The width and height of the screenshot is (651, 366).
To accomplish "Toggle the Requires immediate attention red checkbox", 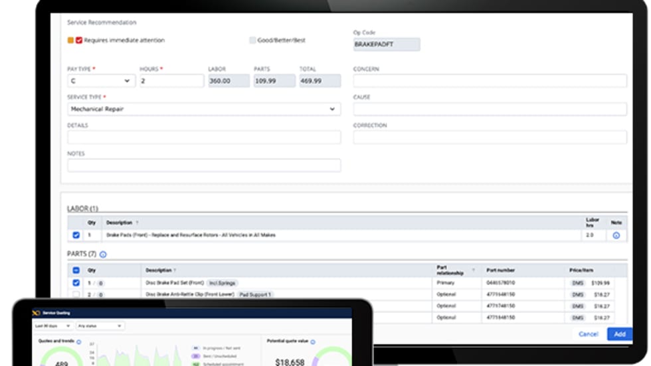I will (79, 40).
